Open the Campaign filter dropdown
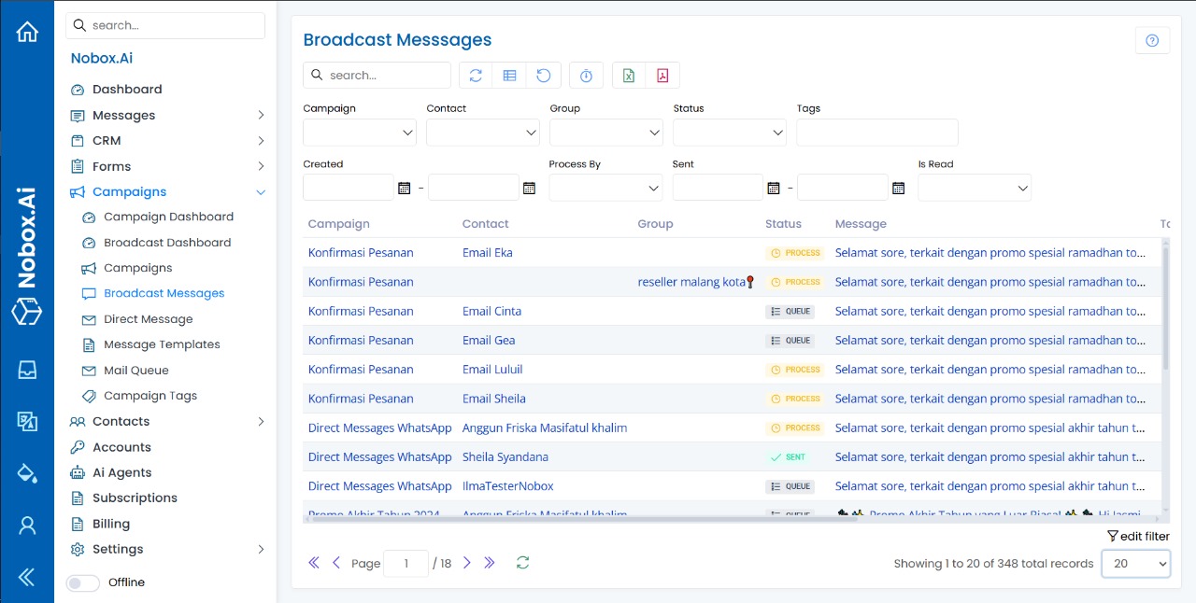Viewport: 1196px width, 603px height. 360,133
